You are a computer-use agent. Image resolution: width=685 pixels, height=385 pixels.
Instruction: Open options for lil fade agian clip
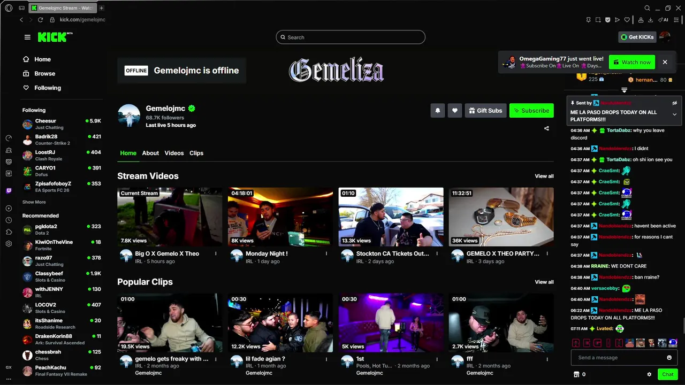[x=326, y=359]
